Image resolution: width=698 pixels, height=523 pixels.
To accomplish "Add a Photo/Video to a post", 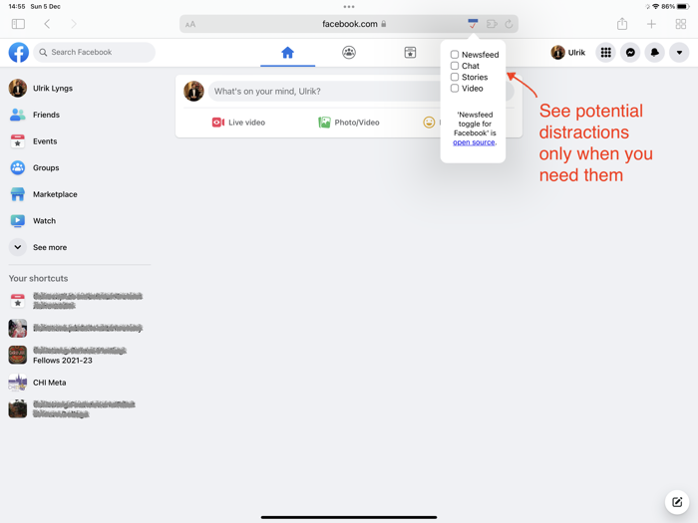I will pos(349,123).
